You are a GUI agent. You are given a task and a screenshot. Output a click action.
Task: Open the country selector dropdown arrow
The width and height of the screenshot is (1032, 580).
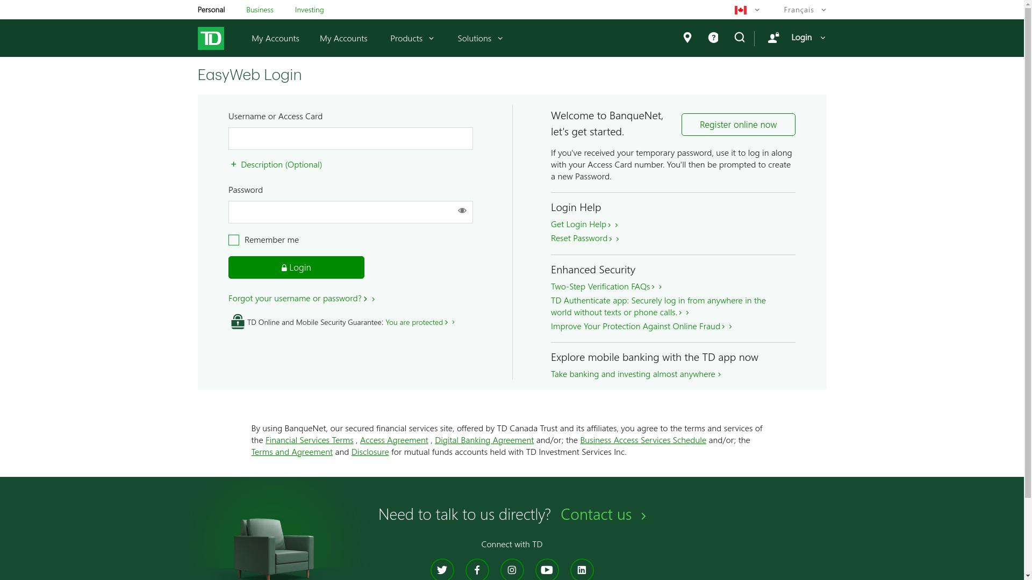757,10
